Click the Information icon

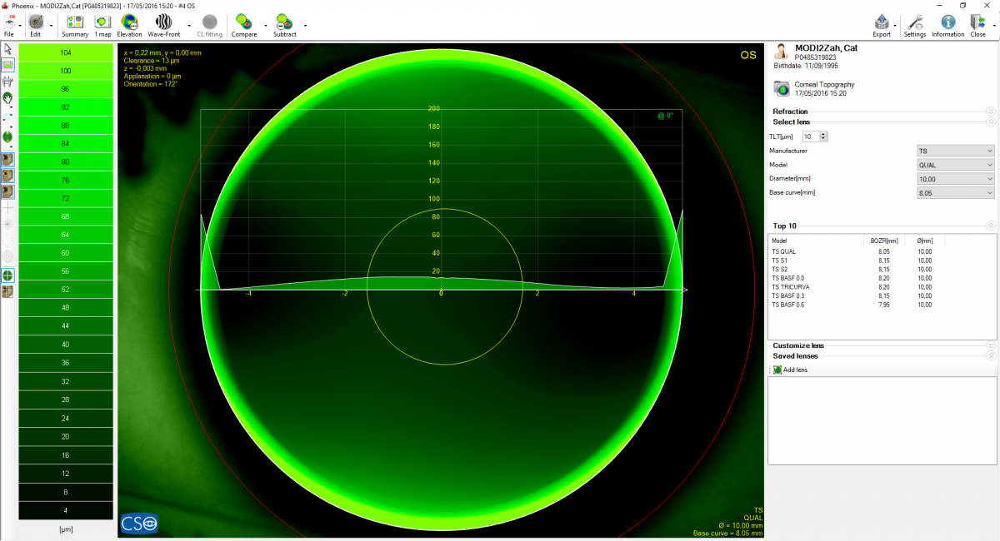[x=947, y=25]
